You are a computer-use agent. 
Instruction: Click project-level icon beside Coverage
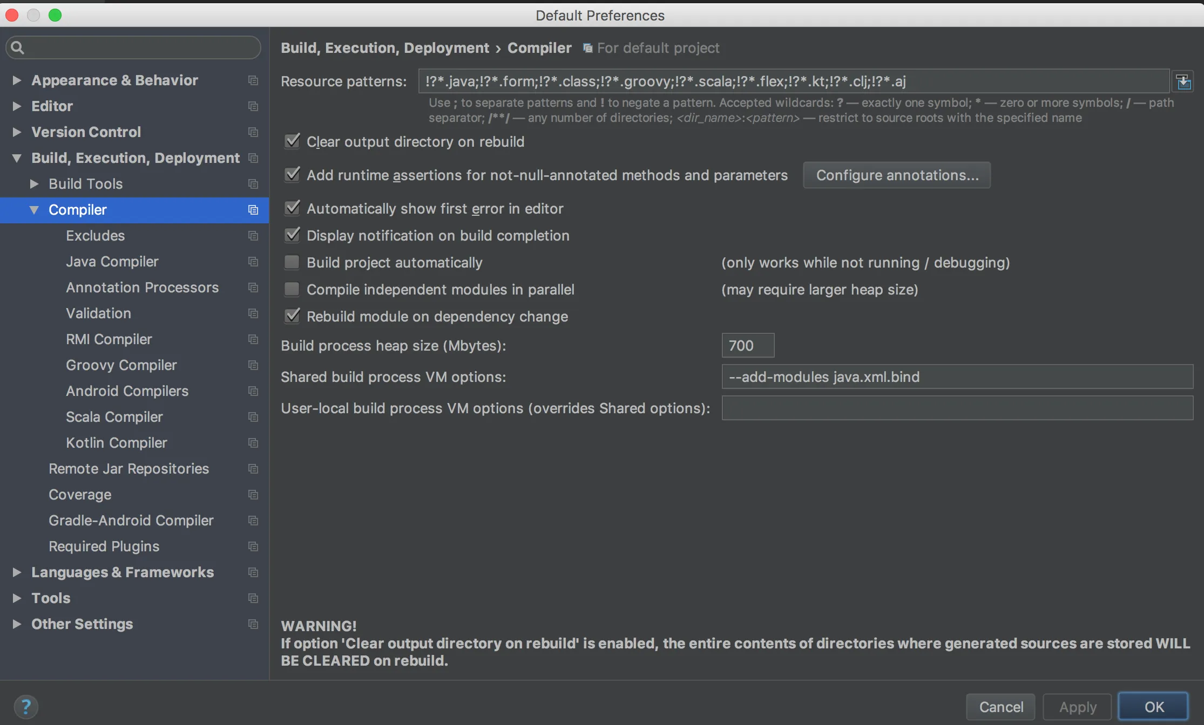(253, 495)
